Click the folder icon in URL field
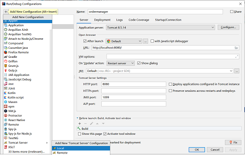Viewport: 245px width, 155px height. pos(236,48)
